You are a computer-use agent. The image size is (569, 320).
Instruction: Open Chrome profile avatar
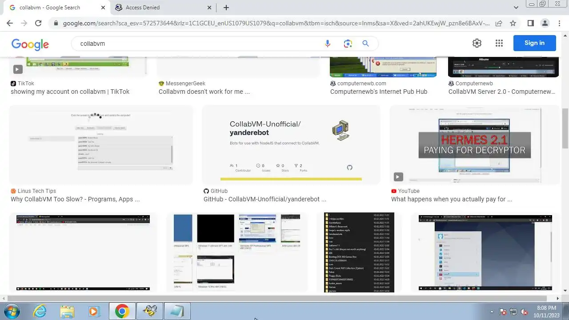(x=545, y=23)
